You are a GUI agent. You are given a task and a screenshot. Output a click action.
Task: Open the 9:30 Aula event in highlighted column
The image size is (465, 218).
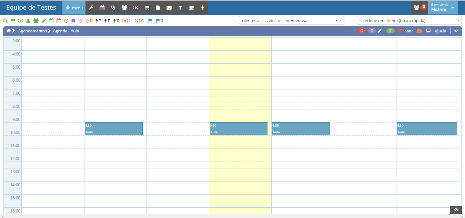pos(239,129)
